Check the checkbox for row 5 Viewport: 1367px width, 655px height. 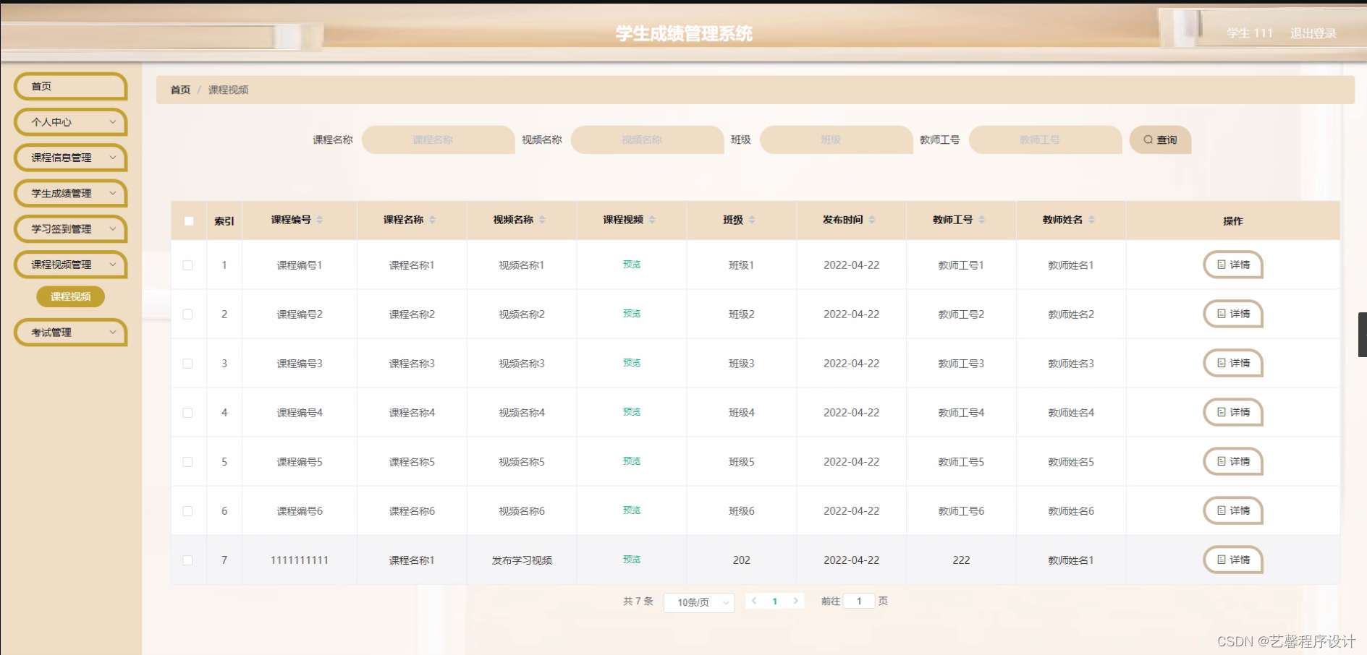click(x=188, y=462)
